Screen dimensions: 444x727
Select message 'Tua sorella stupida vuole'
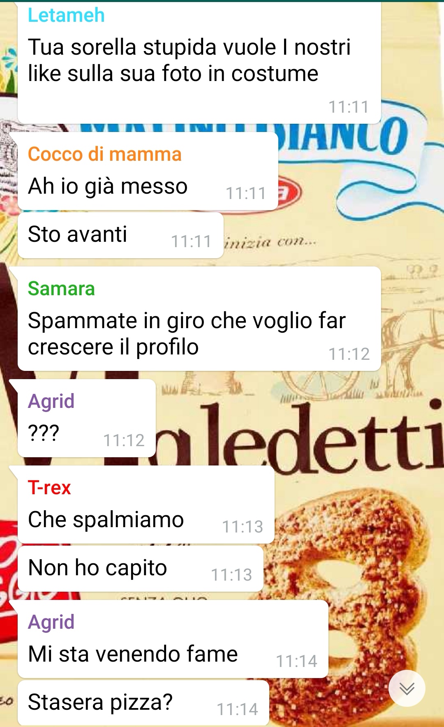tap(199, 63)
